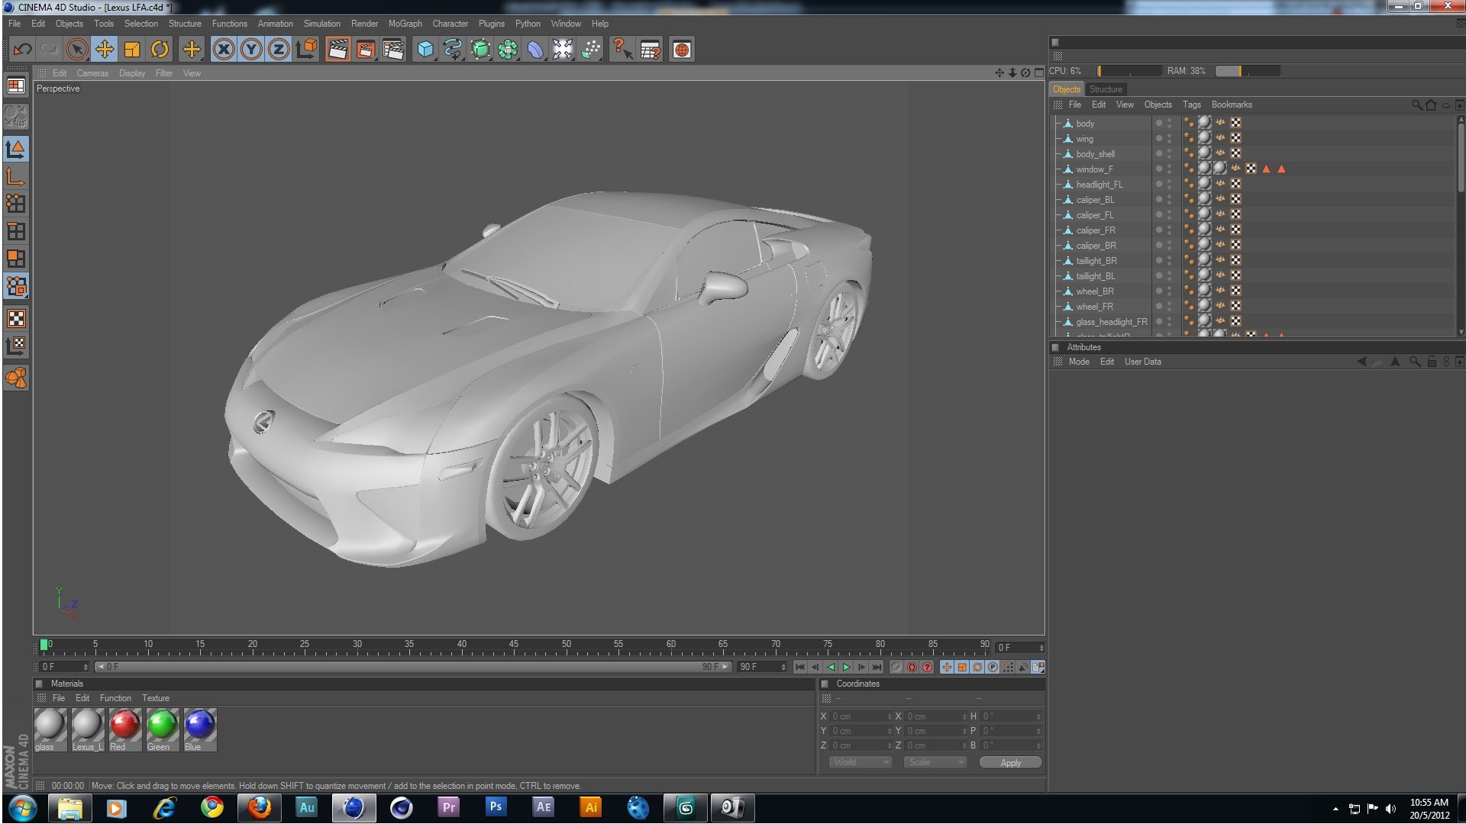Click the HyperNURBS generator icon
The width and height of the screenshot is (1466, 824).
(x=480, y=50)
